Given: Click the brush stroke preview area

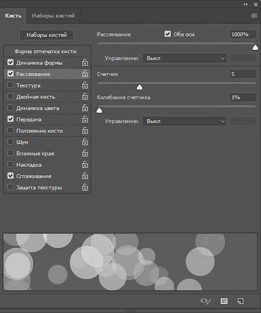Looking at the screenshot, I should pyautogui.click(x=130, y=262).
